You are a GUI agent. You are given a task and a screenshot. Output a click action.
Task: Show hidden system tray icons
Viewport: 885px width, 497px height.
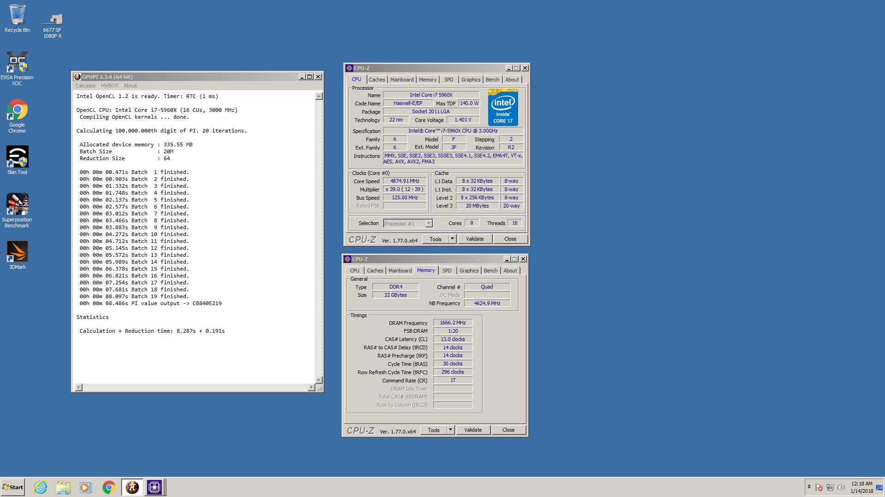(x=809, y=487)
